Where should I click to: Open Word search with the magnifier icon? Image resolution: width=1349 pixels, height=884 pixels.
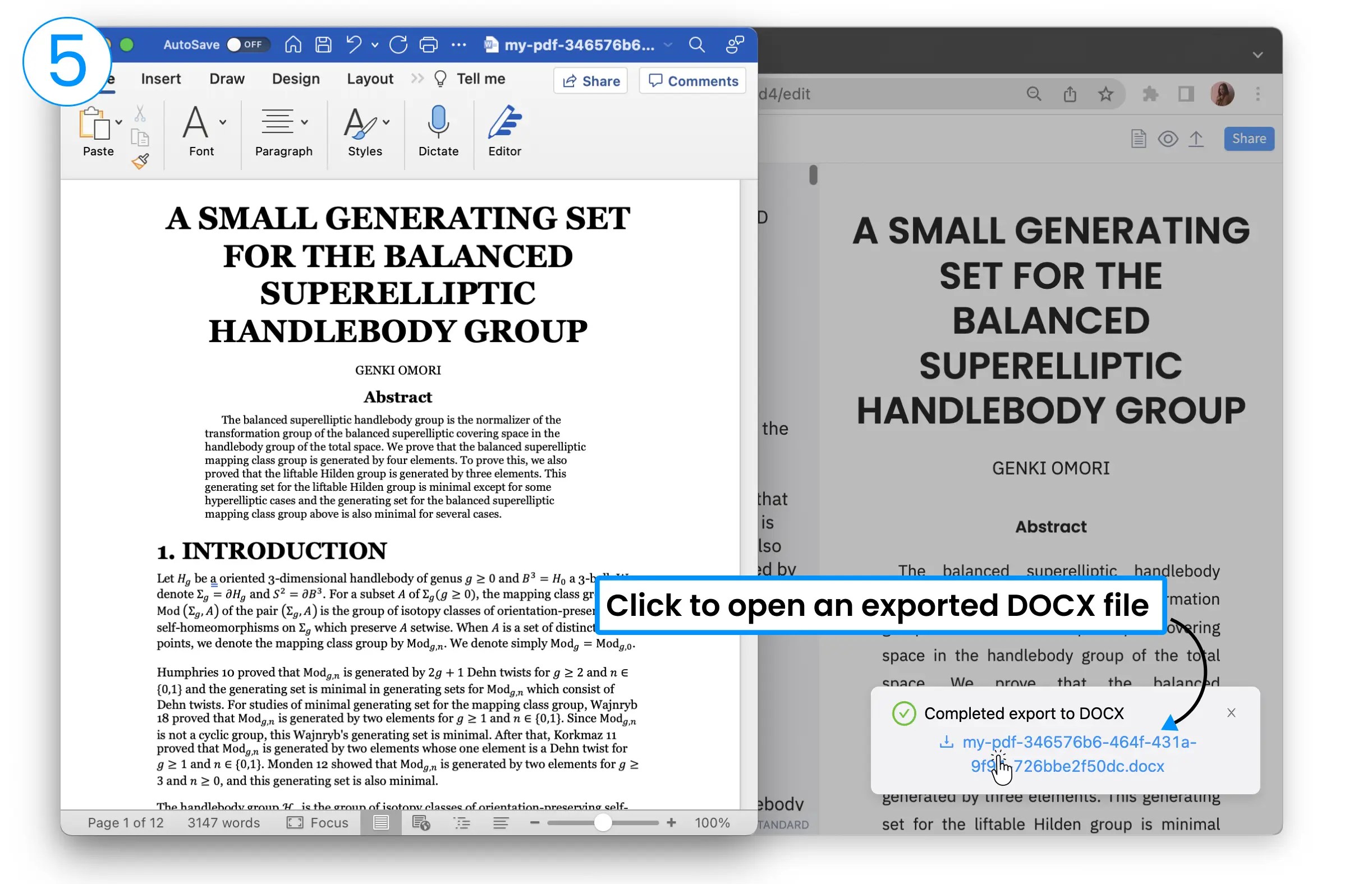[x=696, y=45]
